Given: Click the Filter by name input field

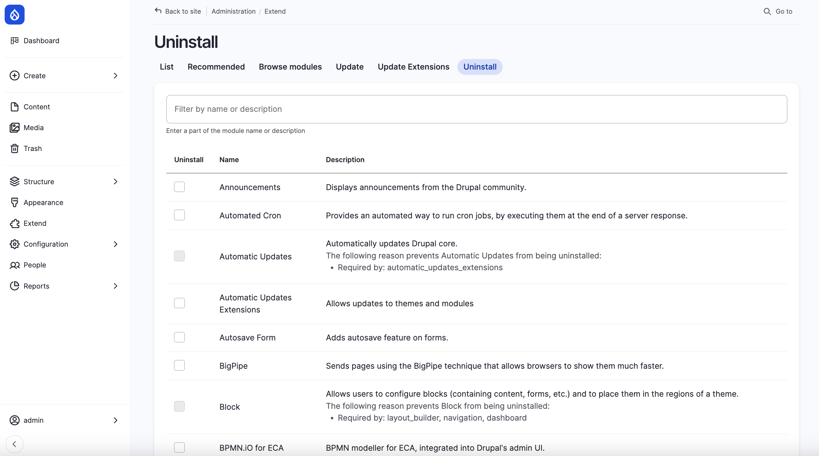Looking at the screenshot, I should pos(477,109).
